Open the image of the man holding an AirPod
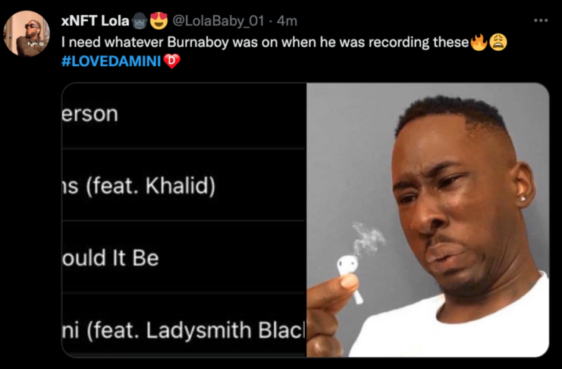Image resolution: width=562 pixels, height=369 pixels. tap(427, 220)
